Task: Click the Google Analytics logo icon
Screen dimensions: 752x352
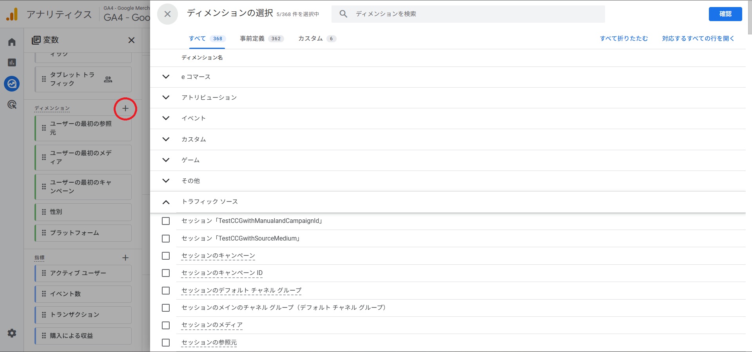Action: (x=12, y=14)
